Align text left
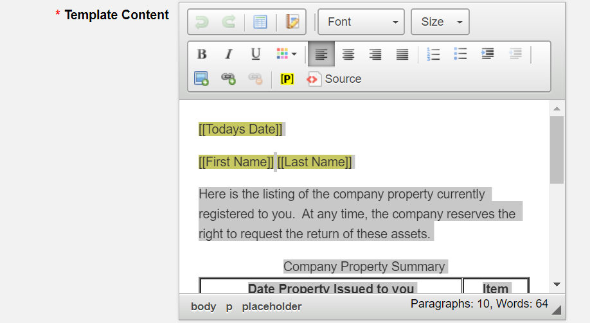The width and height of the screenshot is (590, 323). tap(321, 54)
